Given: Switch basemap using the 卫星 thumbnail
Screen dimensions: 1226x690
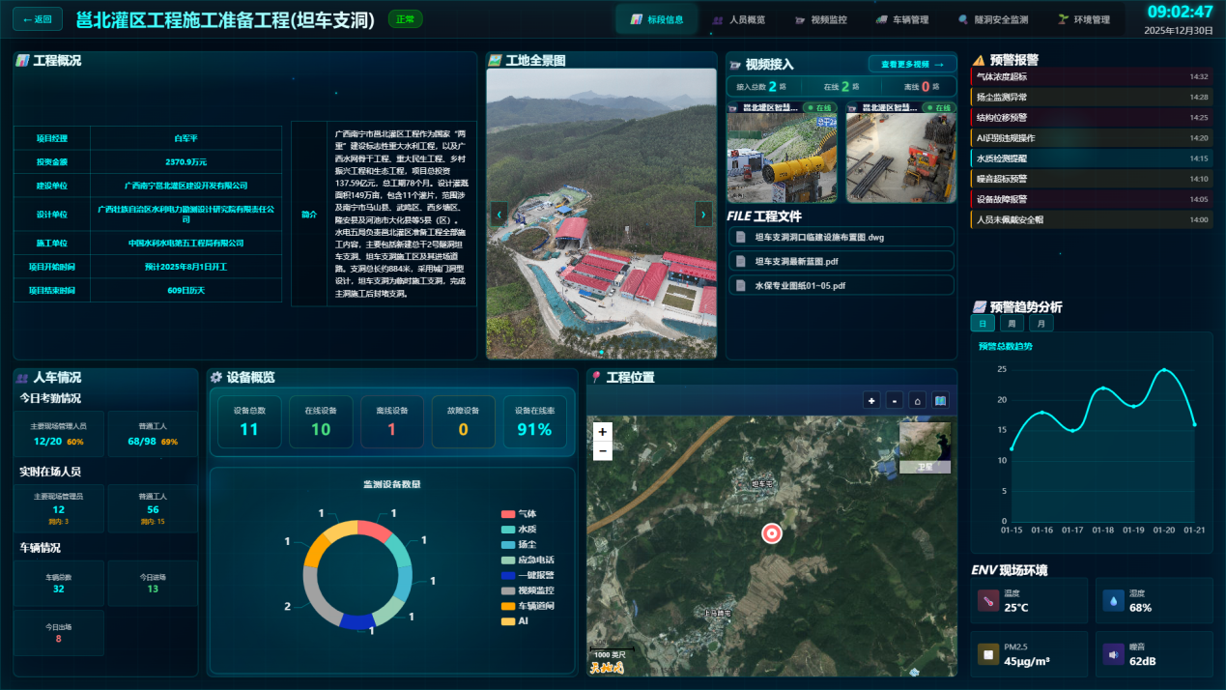Looking at the screenshot, I should (x=925, y=448).
